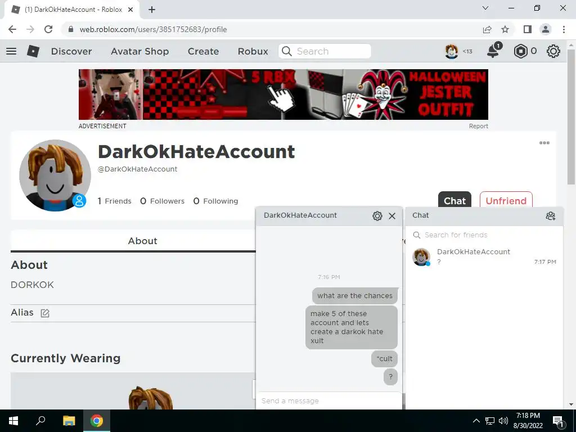Close the DarkOkHateAccount browser tab
This screenshot has width=576, height=432.
click(x=130, y=10)
